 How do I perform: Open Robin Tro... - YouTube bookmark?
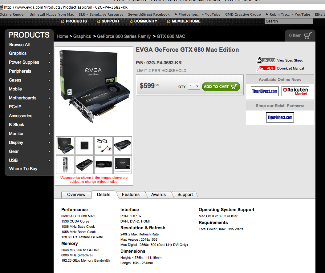pyautogui.click(x=288, y=14)
